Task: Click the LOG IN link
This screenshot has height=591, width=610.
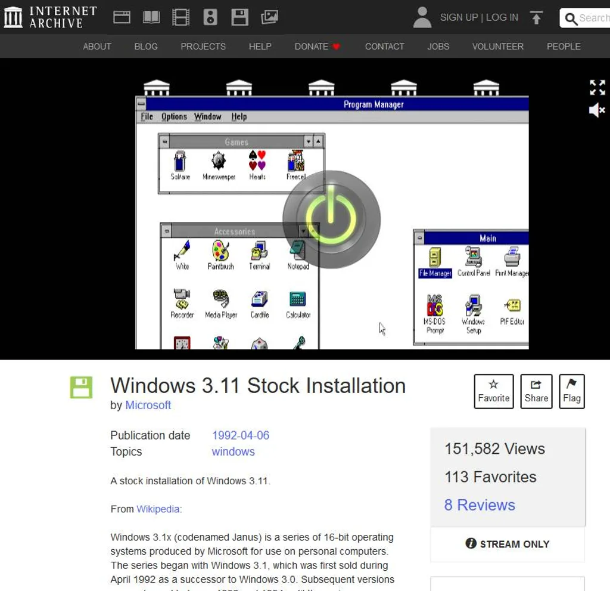Action: coord(502,17)
